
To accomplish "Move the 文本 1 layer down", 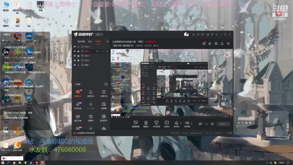I will pyautogui.click(x=104, y=51).
